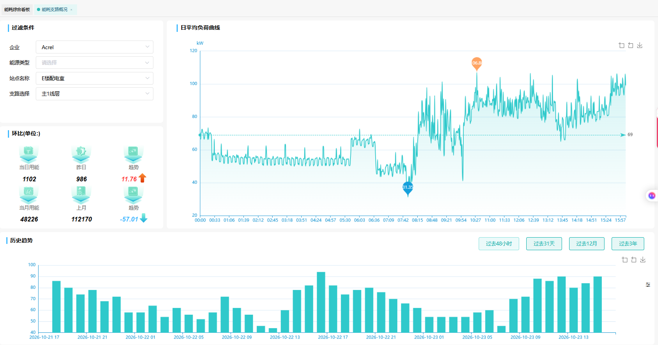Expand the 站点名称 dropdown

pos(94,78)
